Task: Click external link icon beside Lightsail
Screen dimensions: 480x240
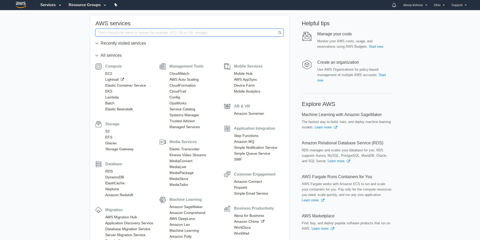Action: tap(123, 79)
